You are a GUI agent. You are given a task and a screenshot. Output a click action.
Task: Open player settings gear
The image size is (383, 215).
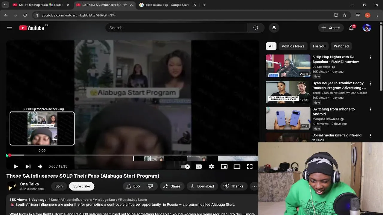(x=212, y=167)
